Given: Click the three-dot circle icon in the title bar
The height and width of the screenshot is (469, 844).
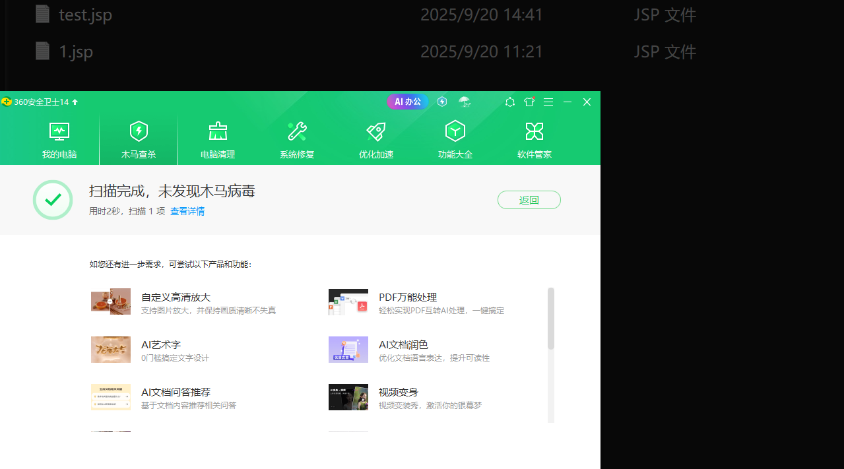Looking at the screenshot, I should (510, 102).
